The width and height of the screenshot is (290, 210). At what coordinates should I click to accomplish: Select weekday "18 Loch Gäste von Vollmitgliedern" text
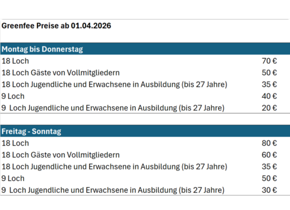(x=61, y=73)
